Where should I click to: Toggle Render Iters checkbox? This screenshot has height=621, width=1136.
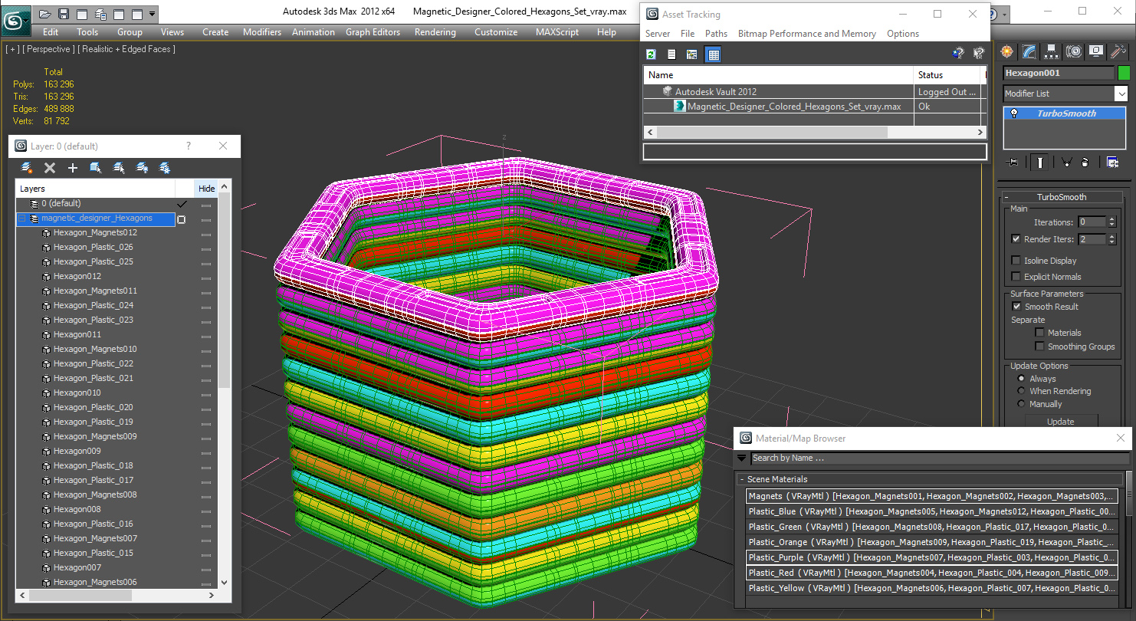[1016, 239]
